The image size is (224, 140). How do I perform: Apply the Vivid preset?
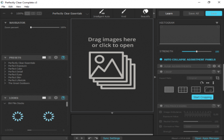click(x=124, y=14)
